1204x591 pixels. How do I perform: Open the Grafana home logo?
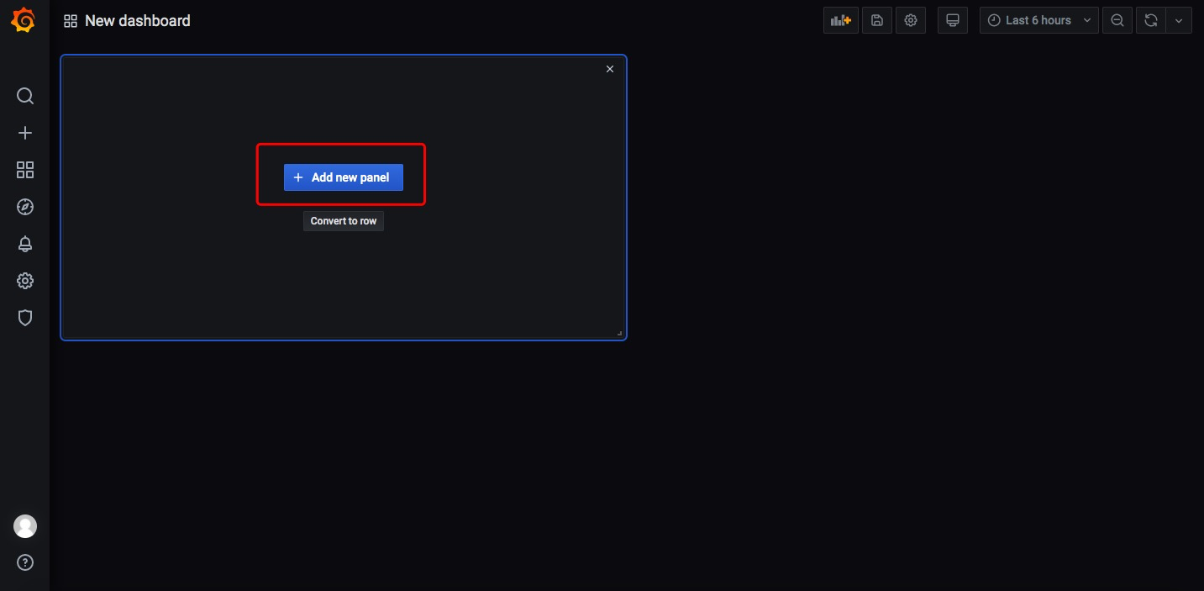click(x=24, y=20)
